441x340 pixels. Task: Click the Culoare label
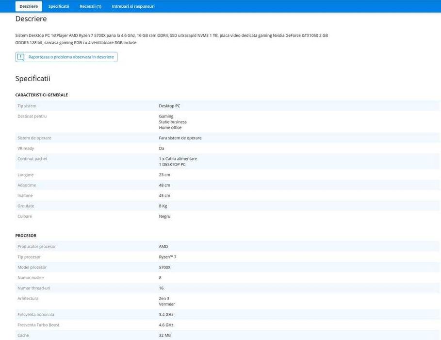(25, 217)
